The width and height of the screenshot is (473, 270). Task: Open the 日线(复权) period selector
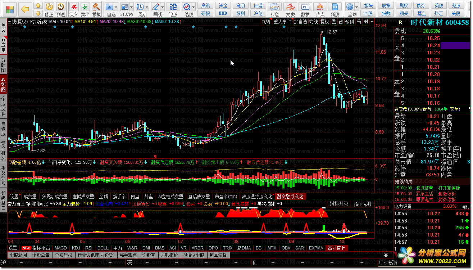point(18,22)
